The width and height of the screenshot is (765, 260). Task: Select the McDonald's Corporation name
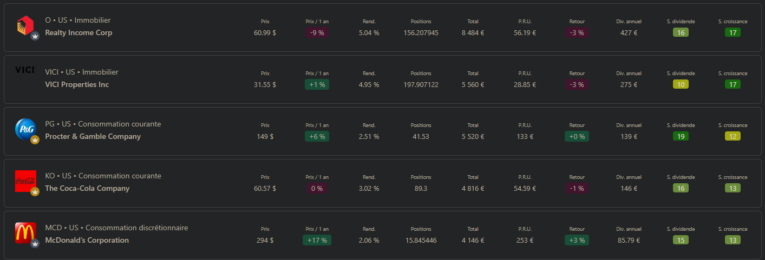click(87, 241)
